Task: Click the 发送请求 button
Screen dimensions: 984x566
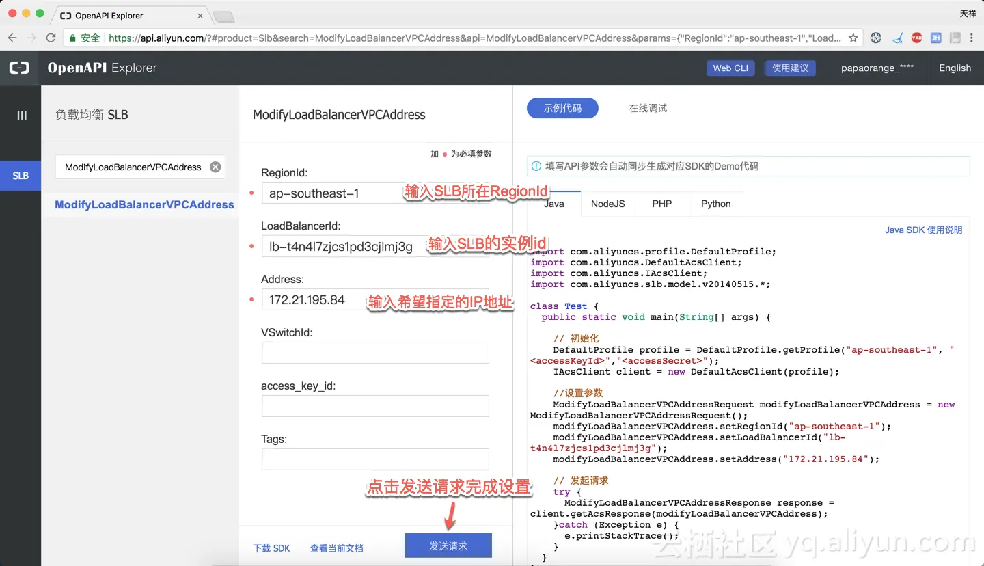Action: pyautogui.click(x=448, y=545)
